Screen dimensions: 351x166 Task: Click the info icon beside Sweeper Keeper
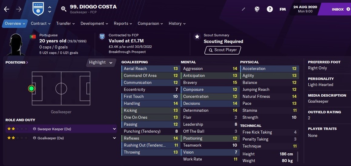[35, 129]
